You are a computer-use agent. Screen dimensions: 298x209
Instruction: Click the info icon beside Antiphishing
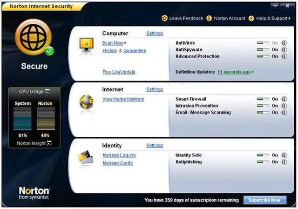284,162
